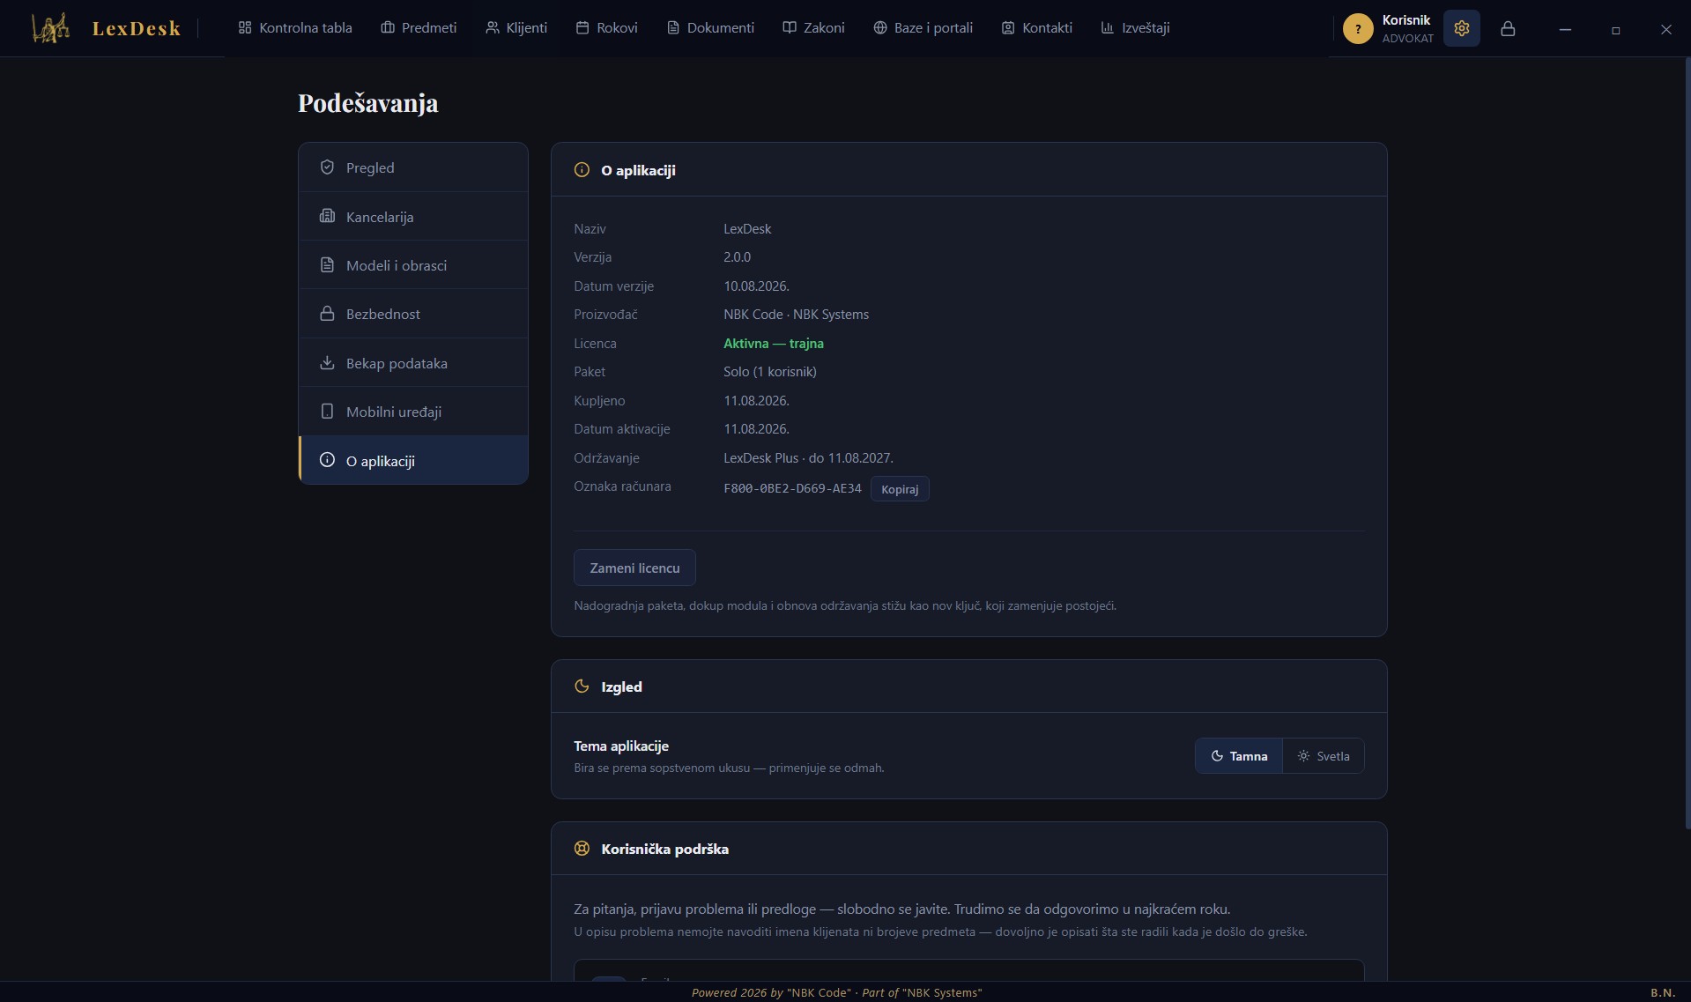Click the Kontakti address-book icon
This screenshot has height=1002, width=1691.
[1008, 28]
